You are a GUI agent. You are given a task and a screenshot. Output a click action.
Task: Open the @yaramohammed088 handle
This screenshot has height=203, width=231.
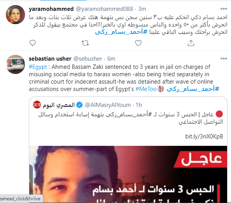[104, 9]
